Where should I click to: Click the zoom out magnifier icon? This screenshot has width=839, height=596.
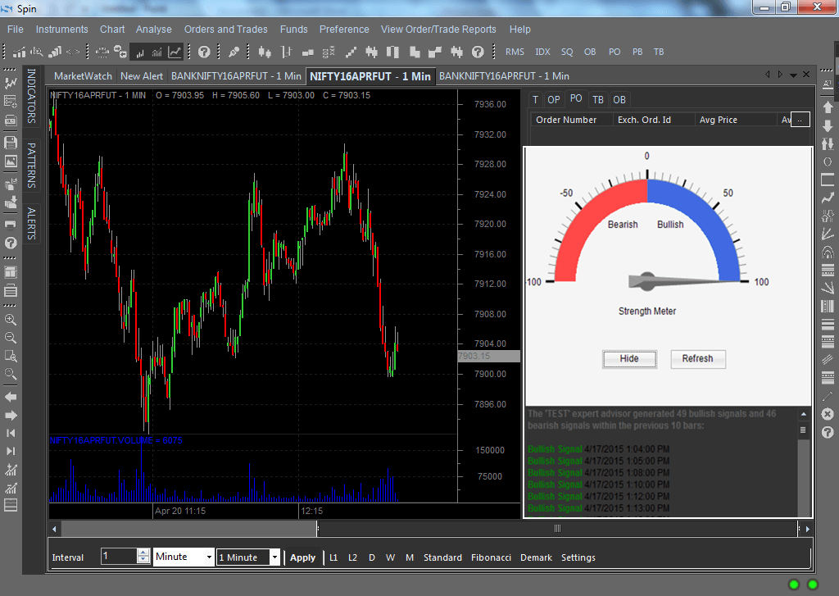(x=11, y=338)
